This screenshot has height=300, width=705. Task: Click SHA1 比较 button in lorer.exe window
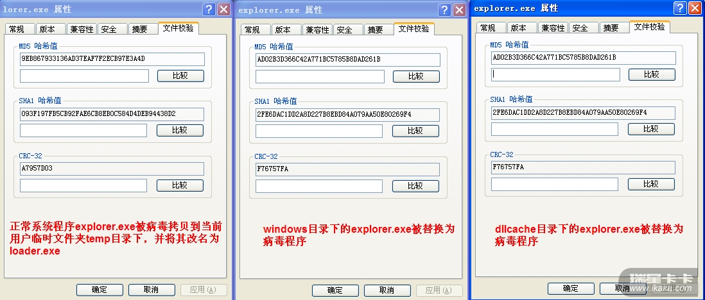(180, 130)
